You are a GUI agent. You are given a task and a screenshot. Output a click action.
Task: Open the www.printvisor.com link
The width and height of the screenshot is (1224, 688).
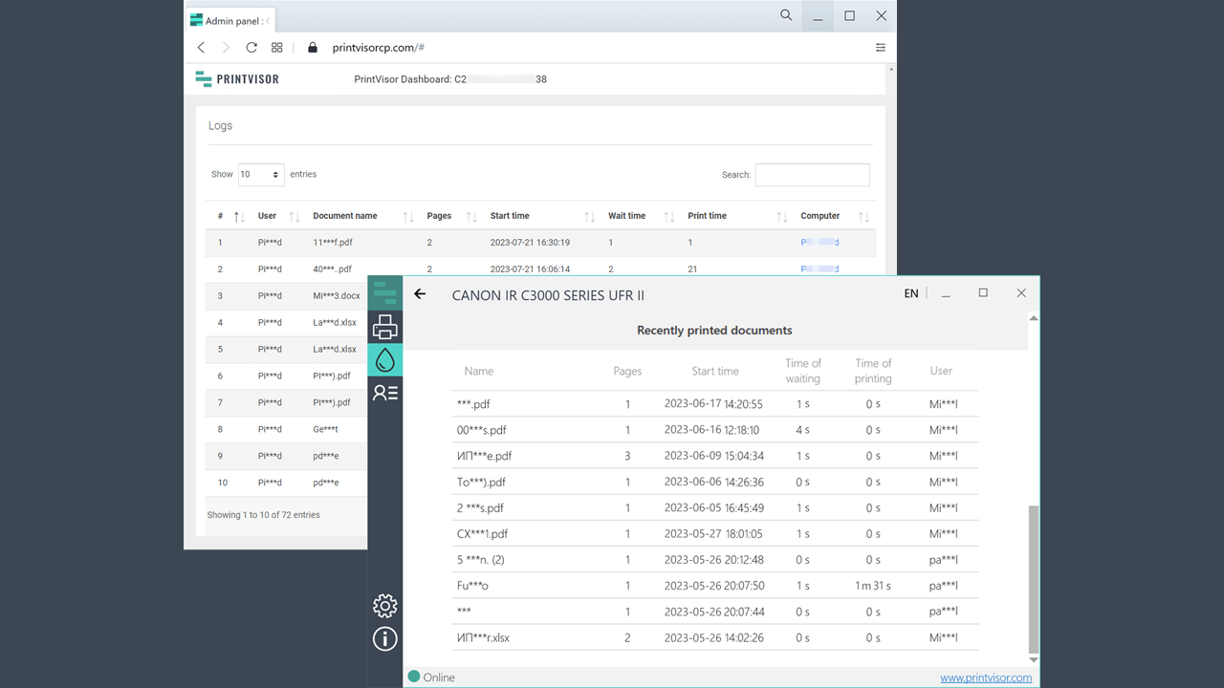point(985,677)
